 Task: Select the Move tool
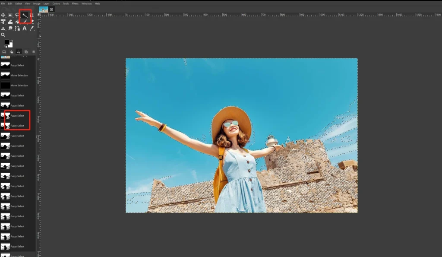pyautogui.click(x=3, y=15)
